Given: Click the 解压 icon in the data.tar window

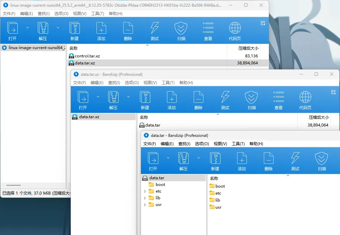Looking at the screenshot, I should 183,159.
